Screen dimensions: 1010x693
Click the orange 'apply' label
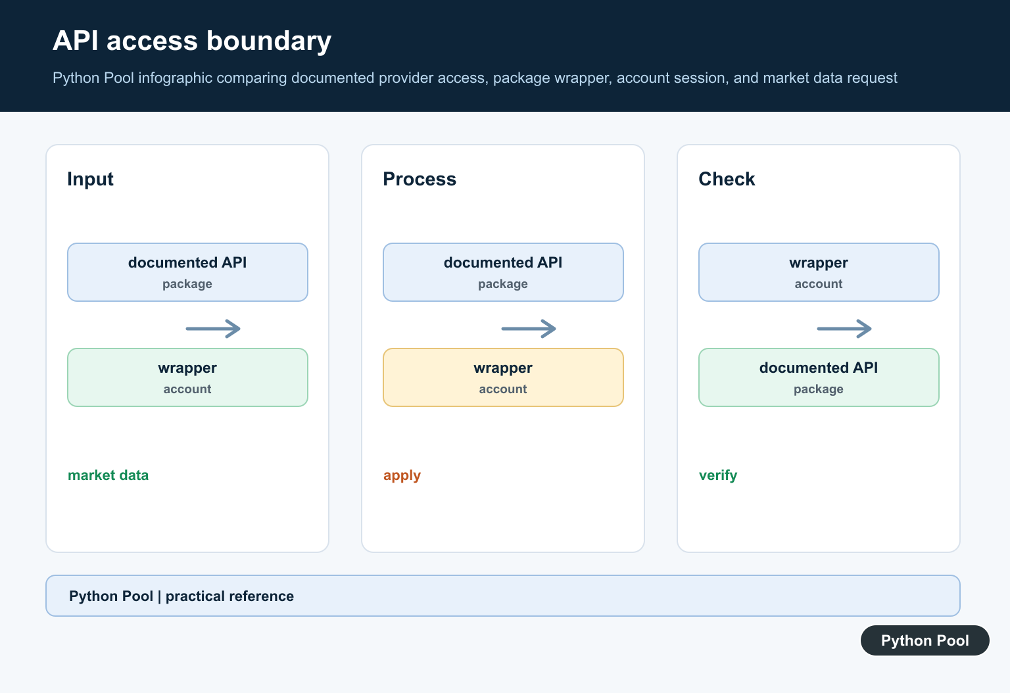(402, 475)
